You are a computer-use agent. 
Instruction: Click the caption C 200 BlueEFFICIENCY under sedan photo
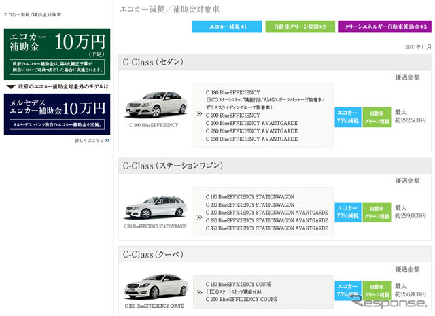coord(154,125)
